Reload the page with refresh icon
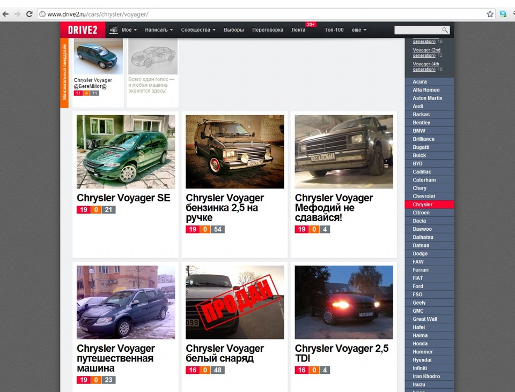The height and width of the screenshot is (392, 515). click(29, 14)
